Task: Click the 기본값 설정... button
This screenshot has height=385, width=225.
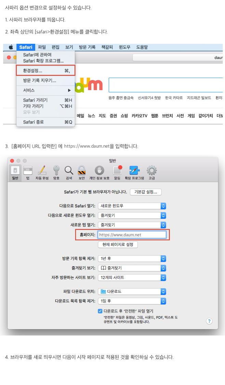Action: (x=146, y=192)
